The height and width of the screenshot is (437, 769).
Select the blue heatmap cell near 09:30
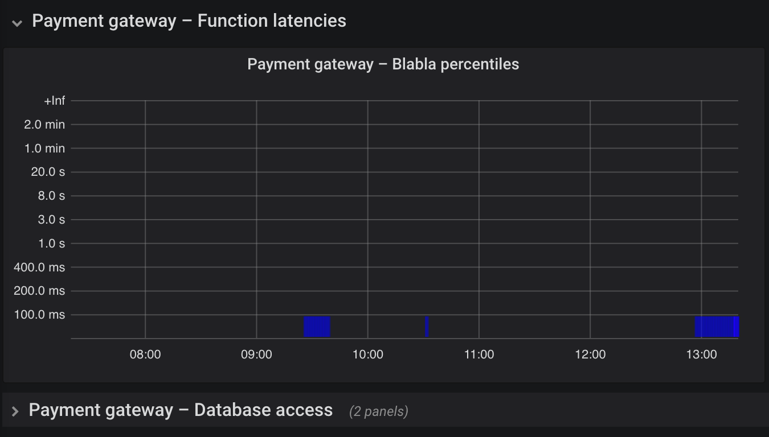pyautogui.click(x=317, y=326)
